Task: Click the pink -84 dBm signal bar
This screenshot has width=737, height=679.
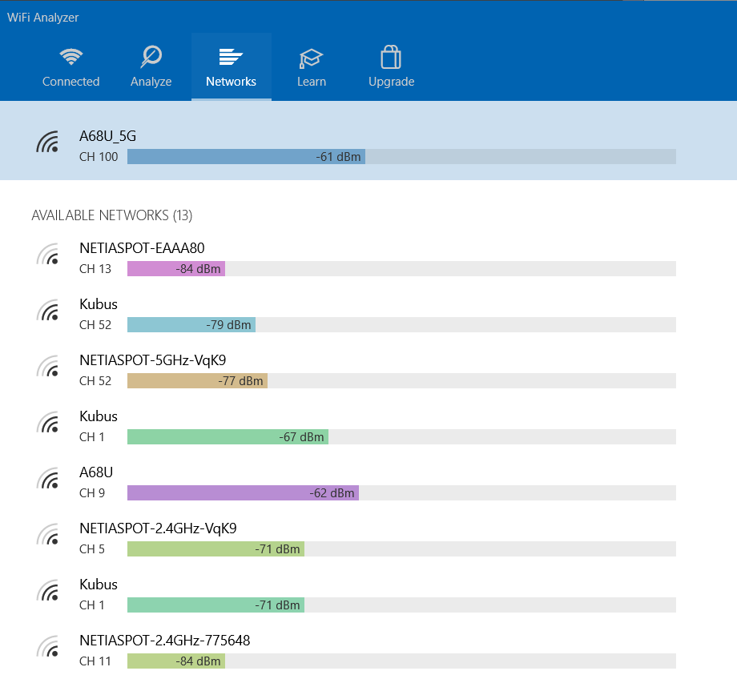Action: (x=176, y=269)
